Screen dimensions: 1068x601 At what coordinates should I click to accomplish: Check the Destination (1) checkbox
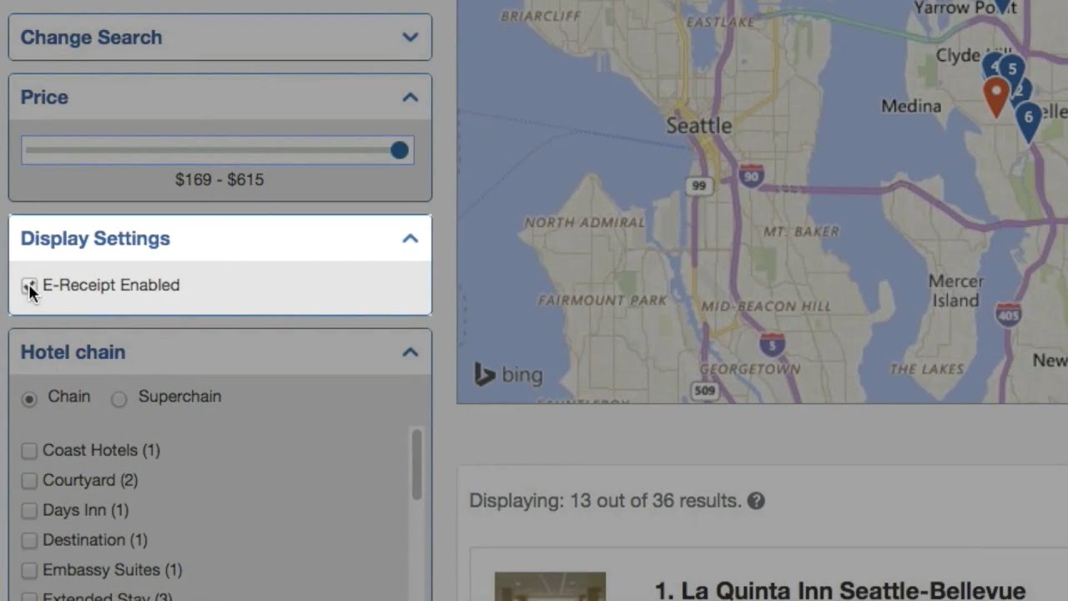(x=29, y=541)
